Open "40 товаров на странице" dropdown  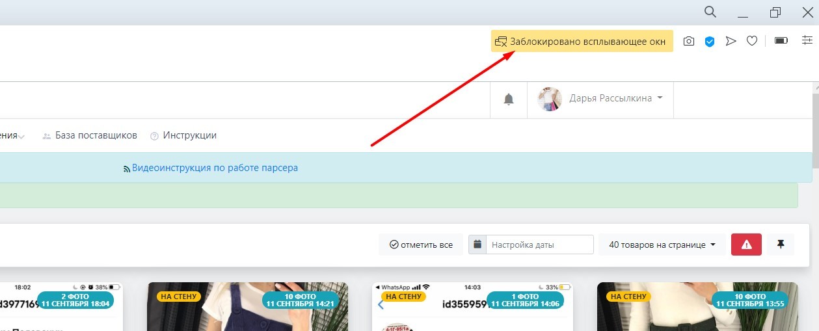[x=662, y=245]
